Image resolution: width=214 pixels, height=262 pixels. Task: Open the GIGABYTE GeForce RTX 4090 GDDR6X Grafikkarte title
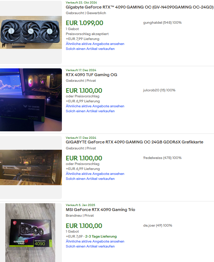coord(134,142)
